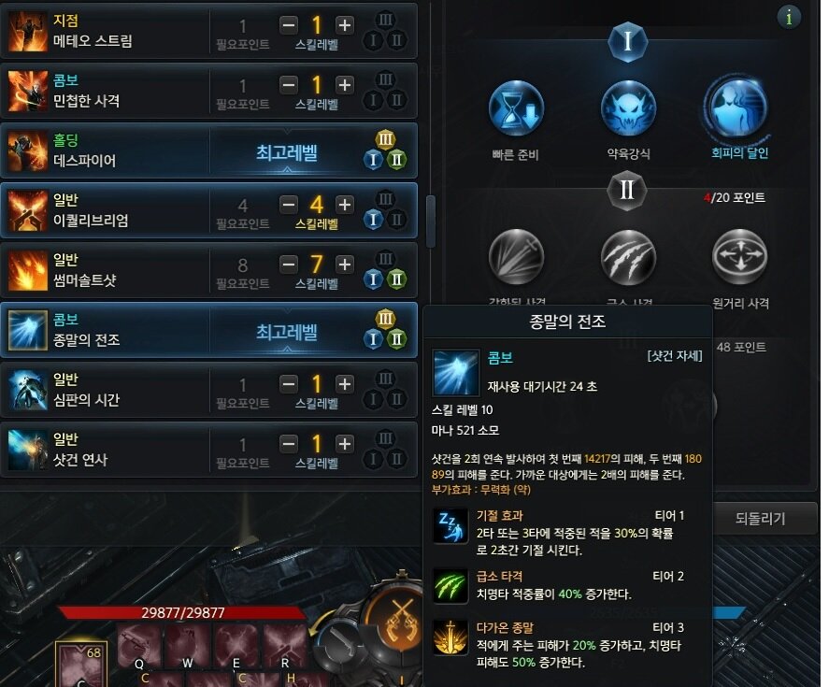Click the 되돌리기 button
The image size is (829, 687).
pos(761,519)
